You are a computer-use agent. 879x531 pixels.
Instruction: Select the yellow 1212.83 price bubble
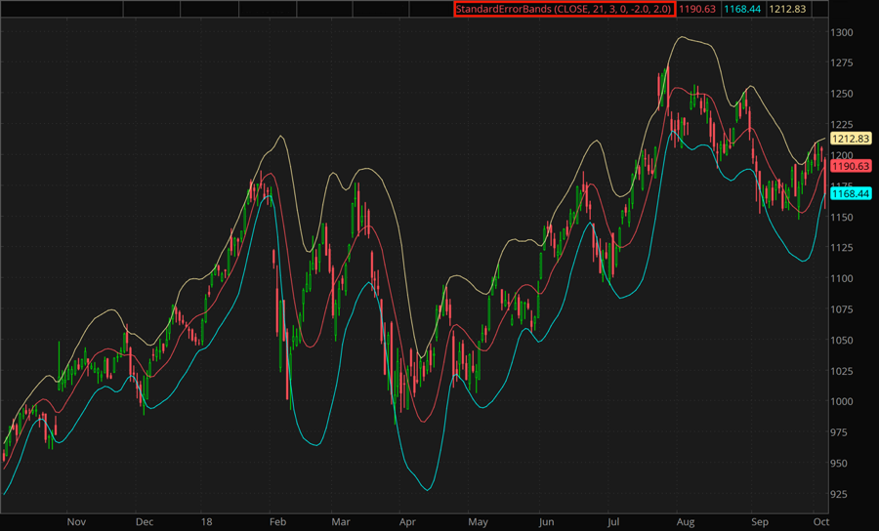click(x=851, y=142)
